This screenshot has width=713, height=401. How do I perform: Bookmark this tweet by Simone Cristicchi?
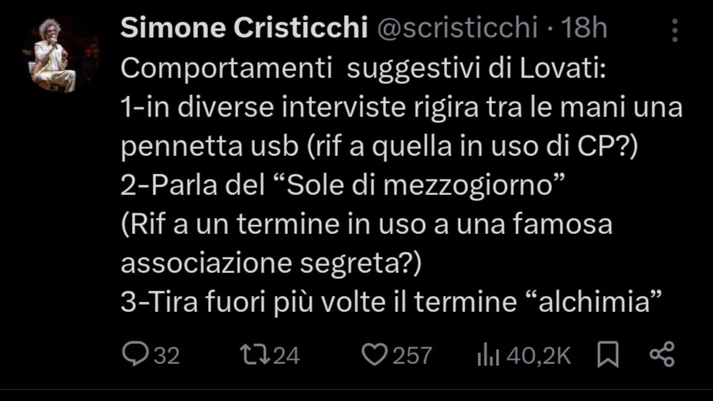(608, 355)
